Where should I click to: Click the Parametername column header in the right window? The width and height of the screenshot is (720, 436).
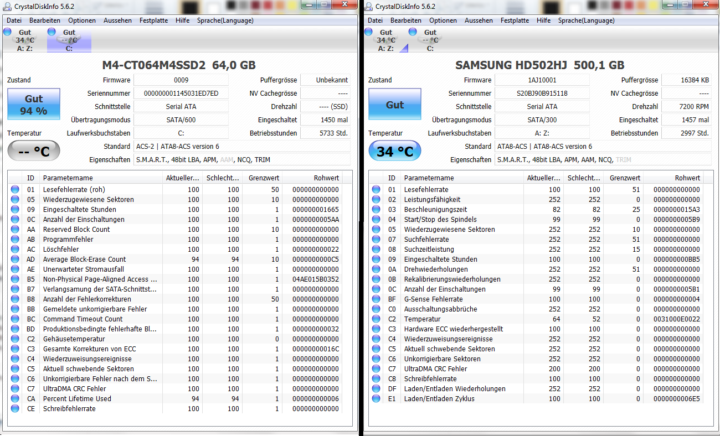pyautogui.click(x=462, y=178)
